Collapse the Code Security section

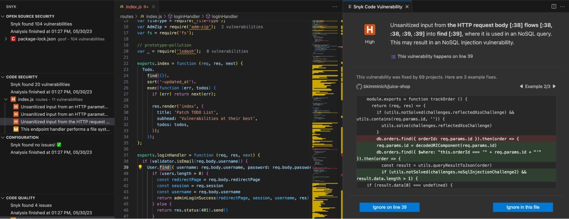3,77
